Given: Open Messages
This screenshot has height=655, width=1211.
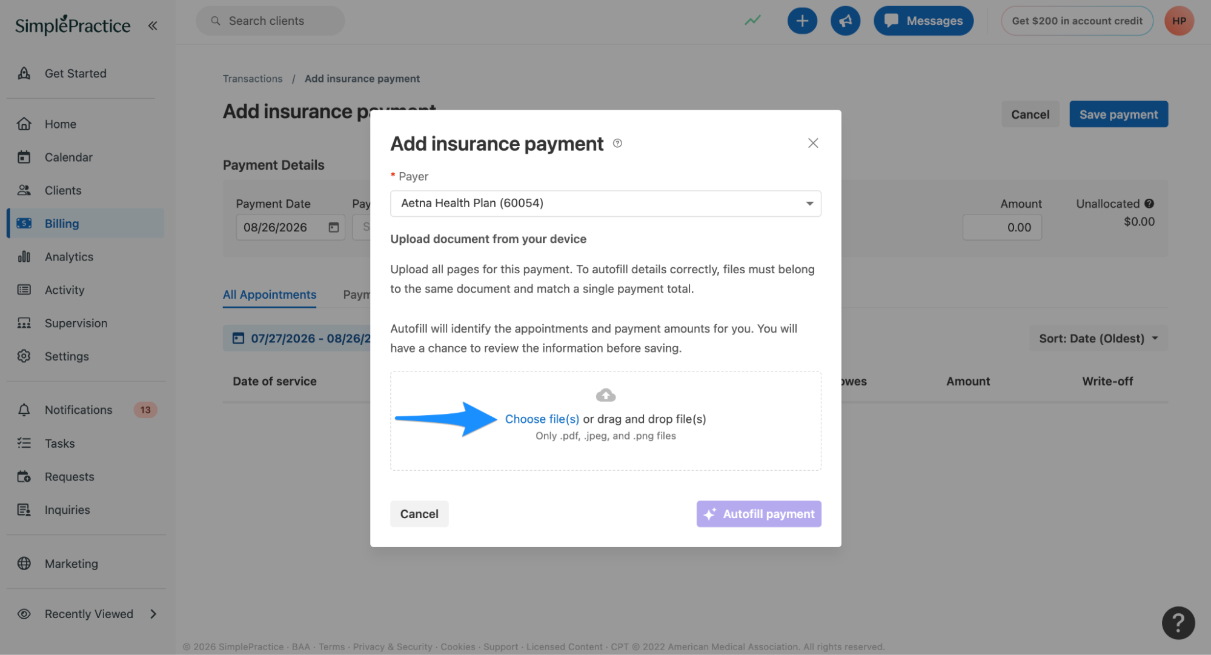Looking at the screenshot, I should [x=923, y=21].
